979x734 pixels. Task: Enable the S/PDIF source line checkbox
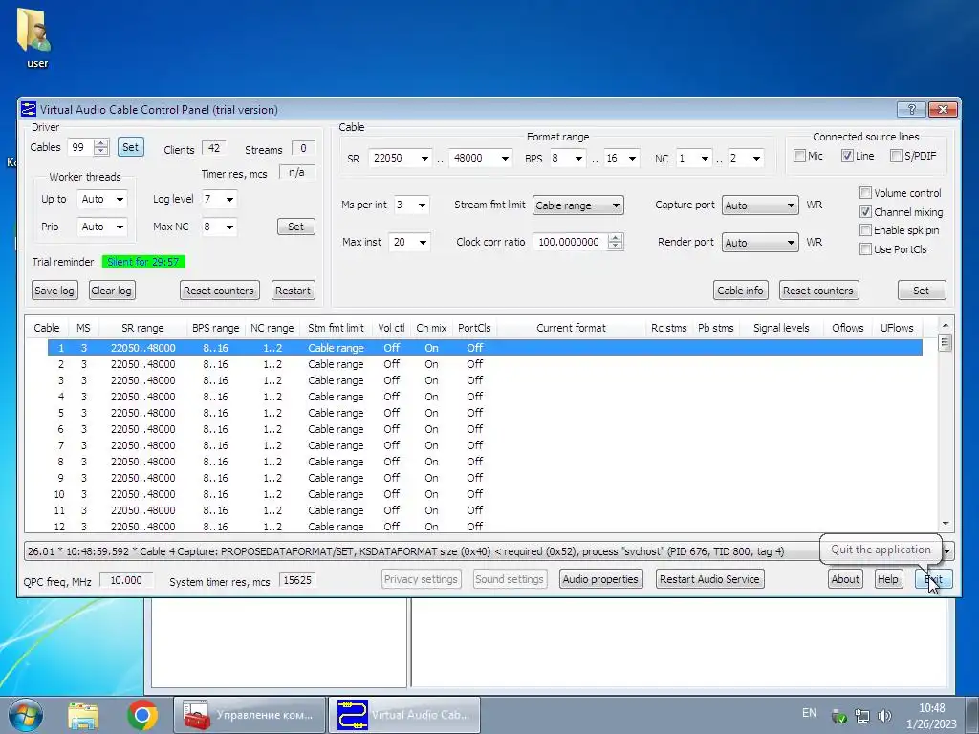tap(896, 156)
